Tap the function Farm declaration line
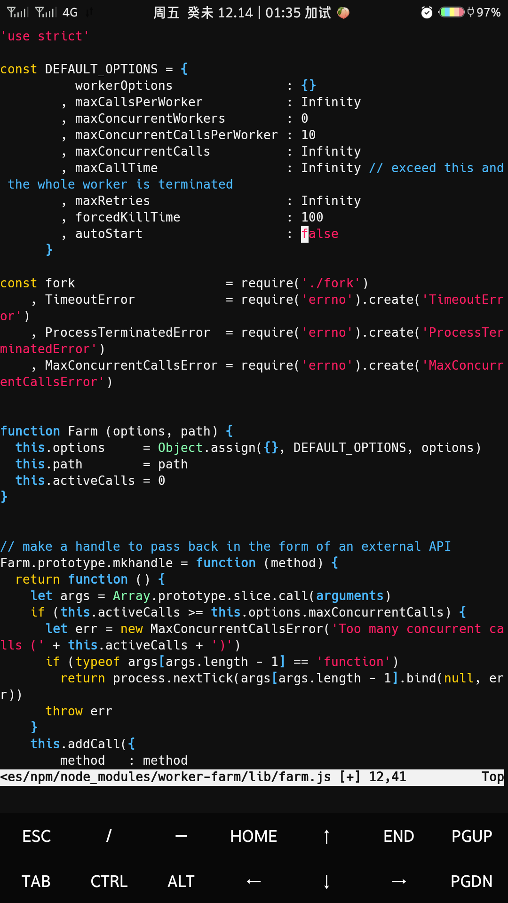This screenshot has width=508, height=903. click(117, 431)
